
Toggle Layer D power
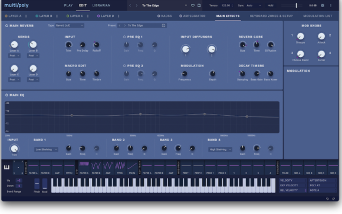[x=98, y=16]
